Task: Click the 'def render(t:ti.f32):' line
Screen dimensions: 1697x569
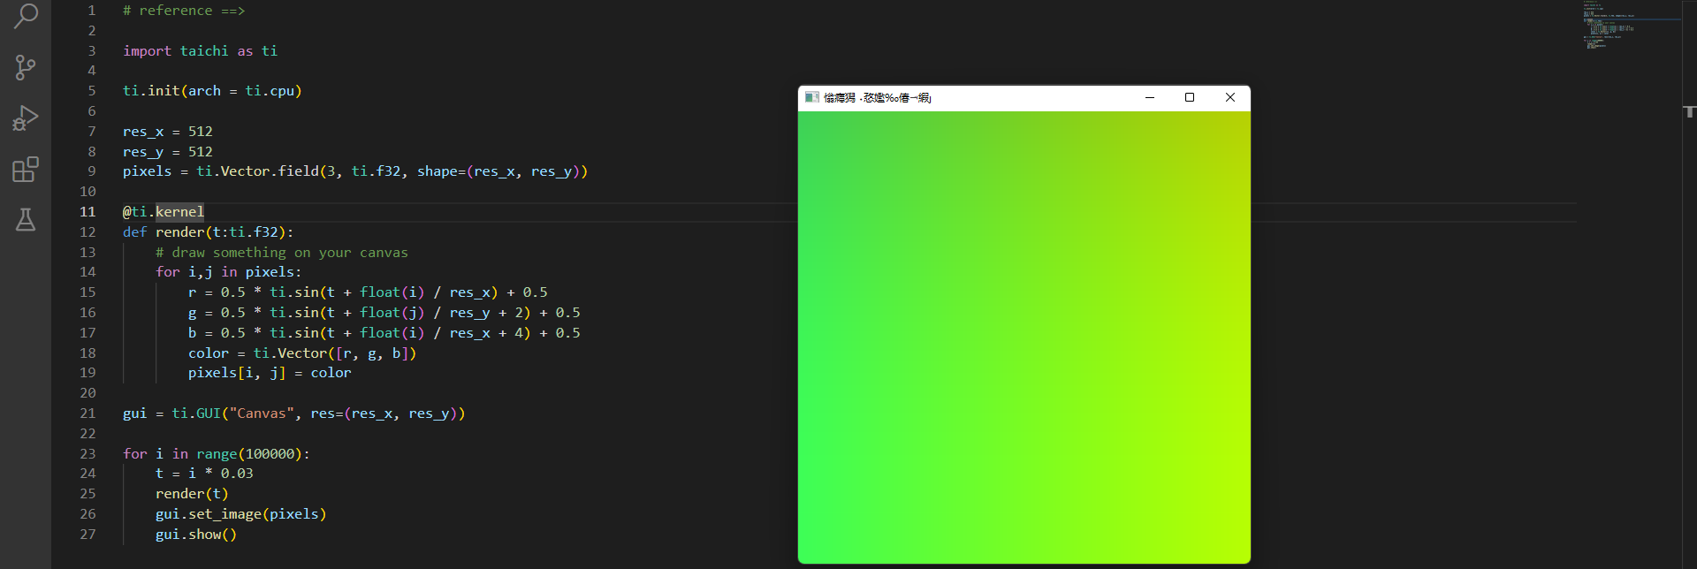Action: coord(208,232)
